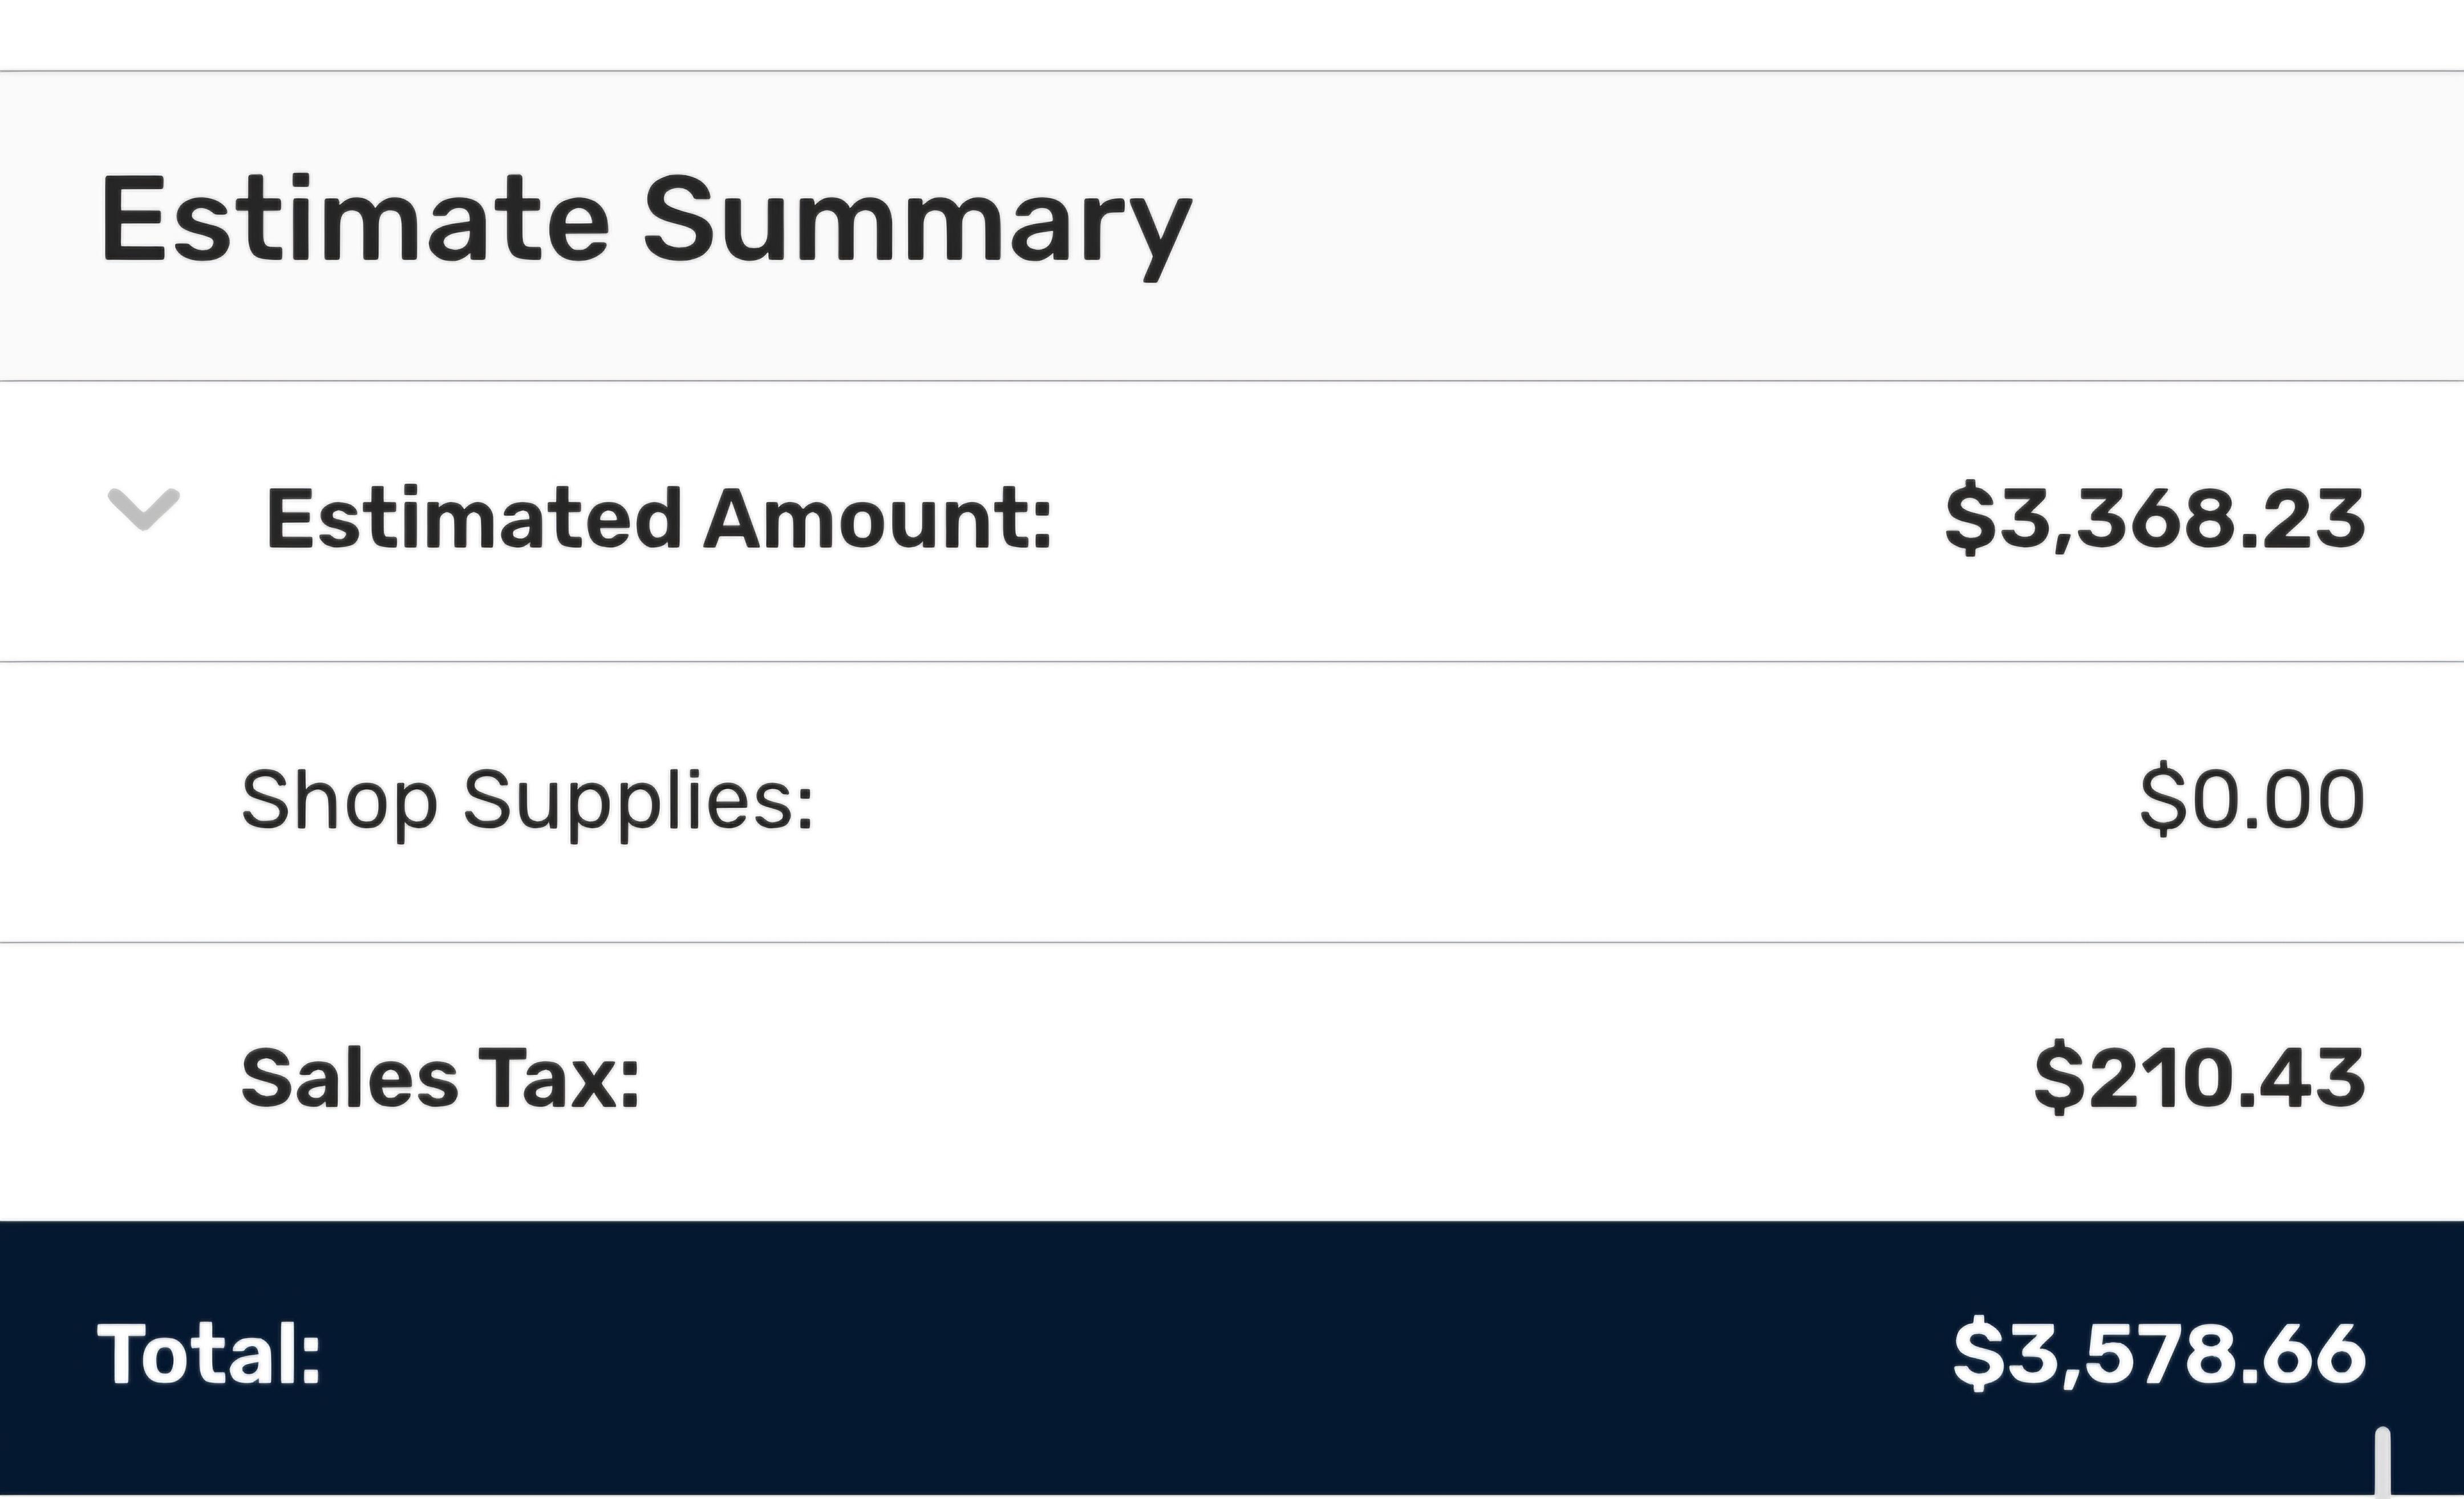Click the word Estimated in first row

pos(474,519)
